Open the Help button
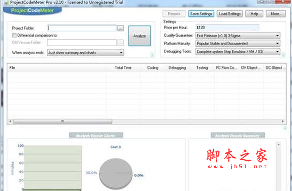This screenshot has width=292, height=191. coord(254,14)
